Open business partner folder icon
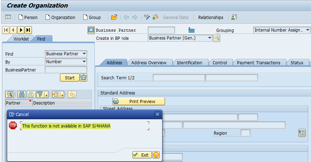Screen dimensions: 311x162 click(114, 17)
